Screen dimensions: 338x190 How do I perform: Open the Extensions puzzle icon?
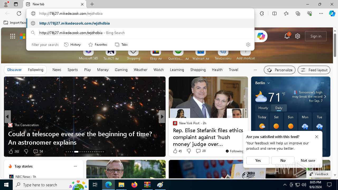click(x=262, y=13)
